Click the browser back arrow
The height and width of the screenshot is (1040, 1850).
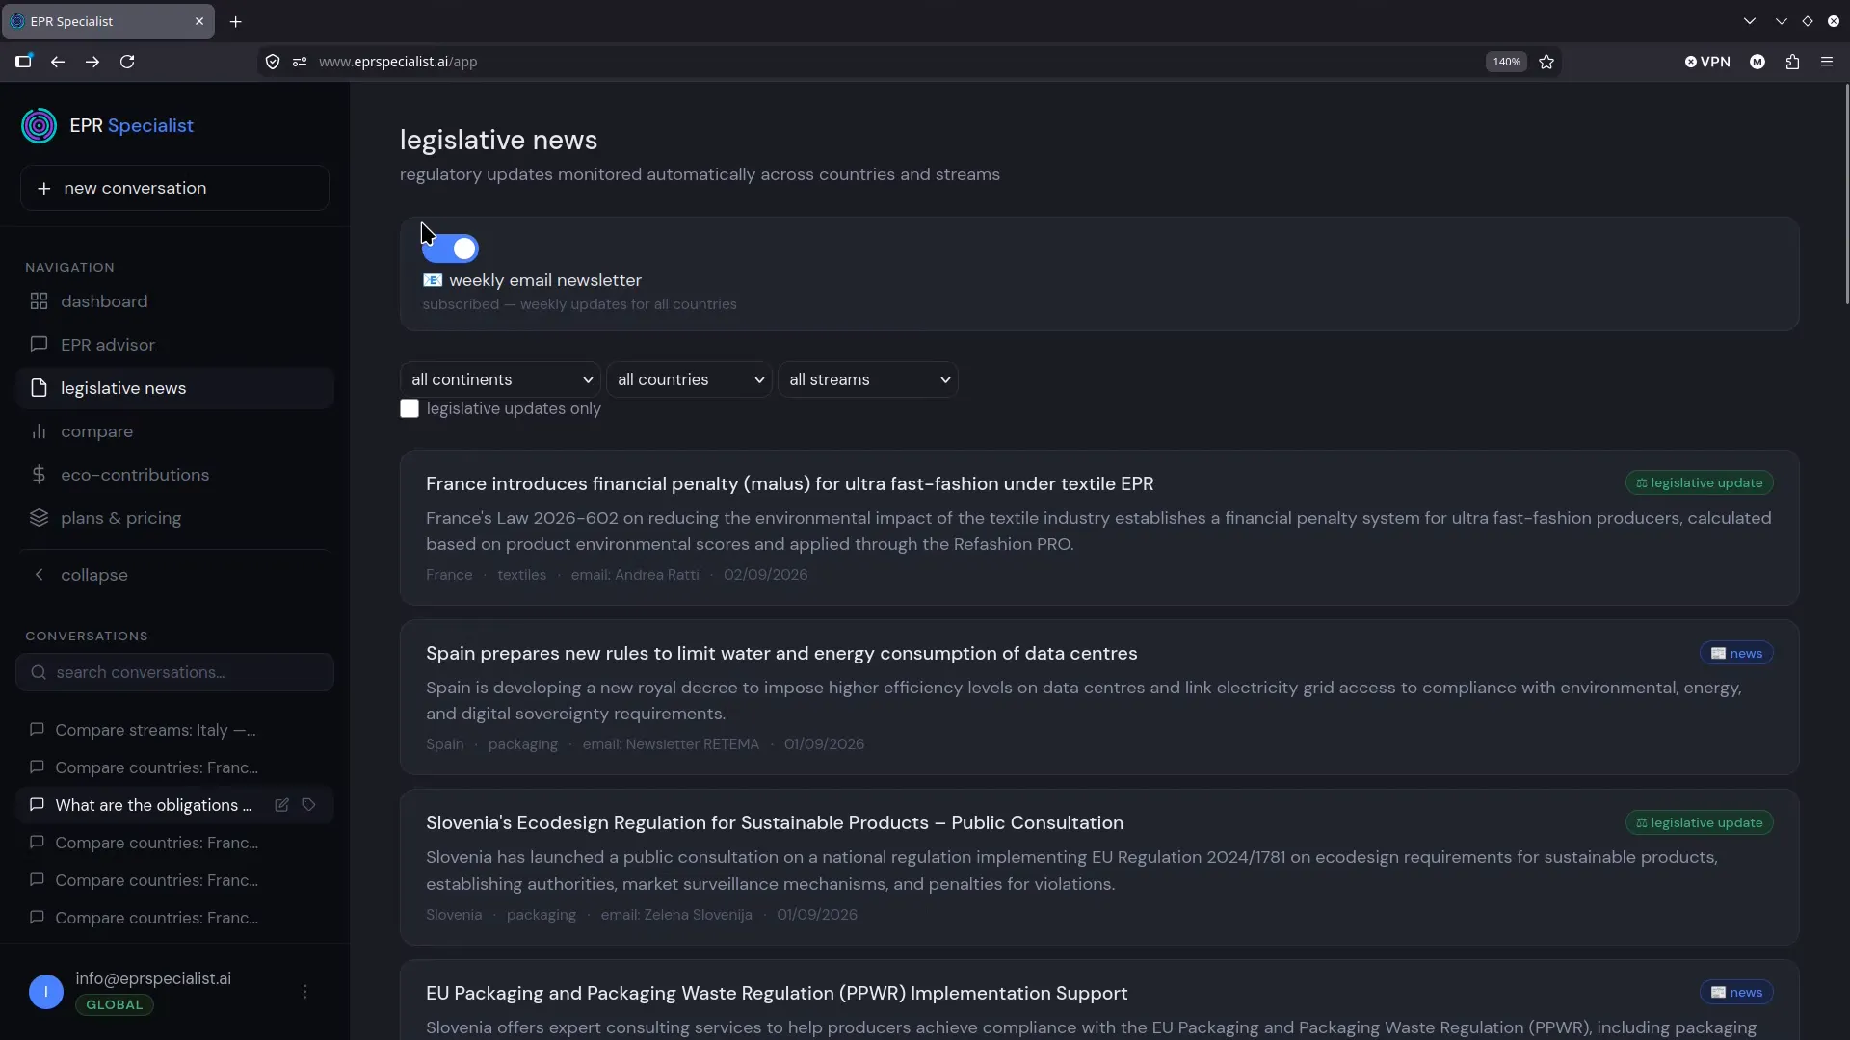tap(58, 62)
